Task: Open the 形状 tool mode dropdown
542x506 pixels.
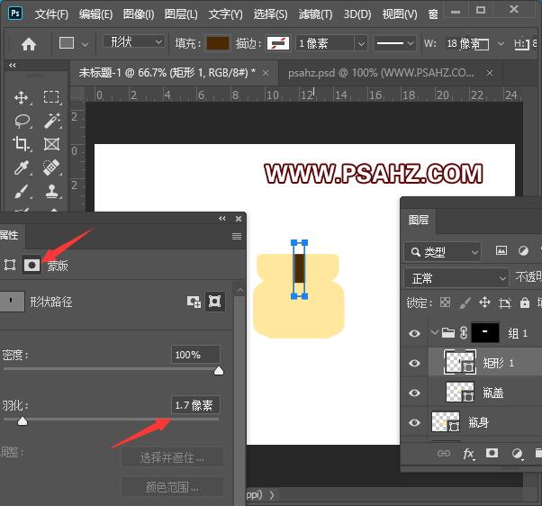Action: [134, 42]
